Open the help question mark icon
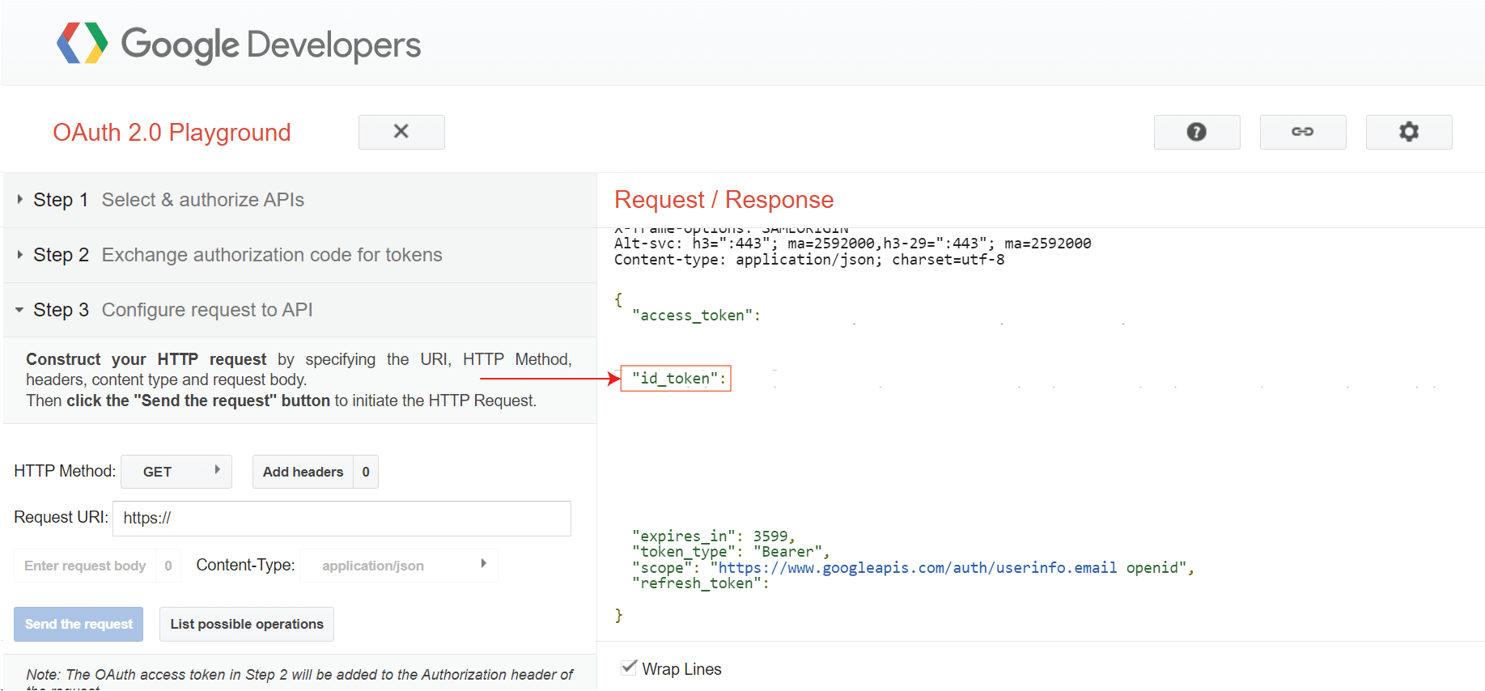Viewport: 1485px width, 691px height. click(1197, 132)
